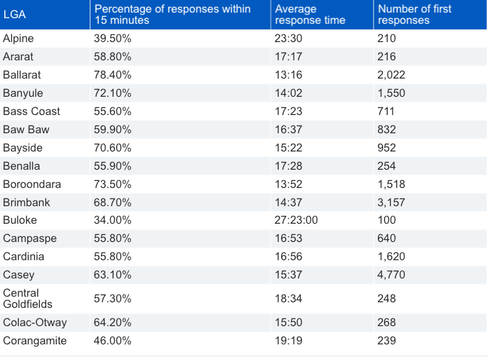
Task: Select Boroondara's 73.50% value
Action: tap(113, 184)
